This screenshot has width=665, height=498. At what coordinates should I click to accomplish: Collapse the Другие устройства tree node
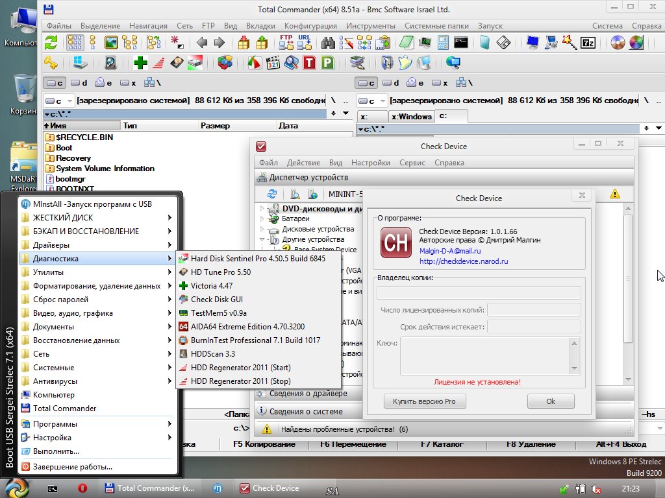tap(262, 239)
